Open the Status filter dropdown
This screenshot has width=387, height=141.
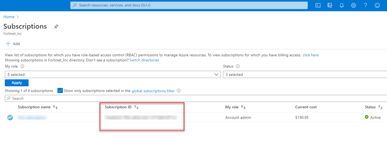click(x=305, y=75)
